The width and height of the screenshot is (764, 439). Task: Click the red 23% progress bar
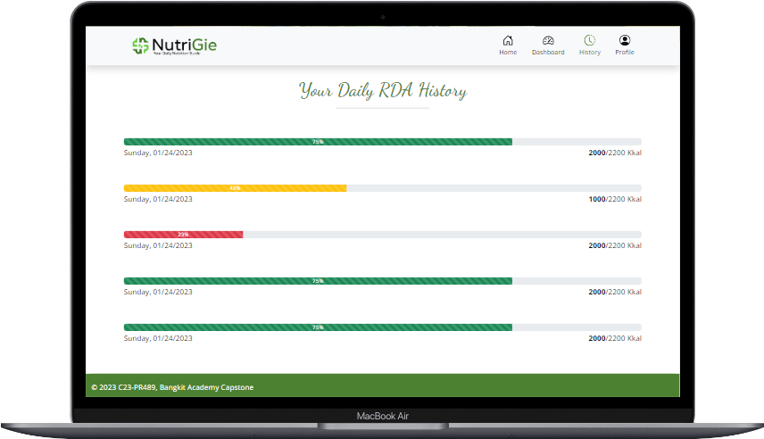[x=183, y=235]
